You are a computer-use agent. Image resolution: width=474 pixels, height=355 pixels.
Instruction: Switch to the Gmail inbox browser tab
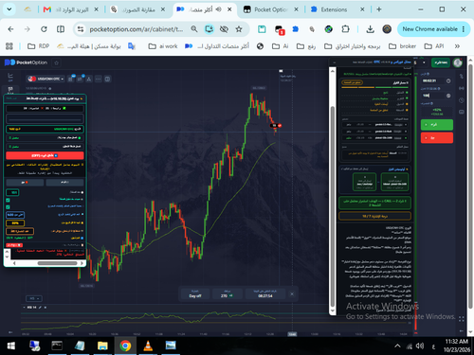point(70,9)
